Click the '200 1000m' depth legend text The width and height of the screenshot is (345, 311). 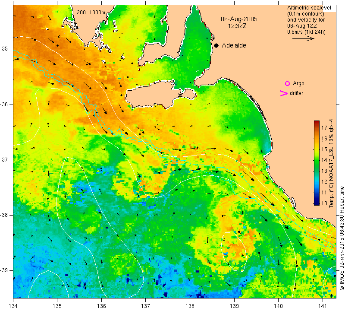click(91, 13)
